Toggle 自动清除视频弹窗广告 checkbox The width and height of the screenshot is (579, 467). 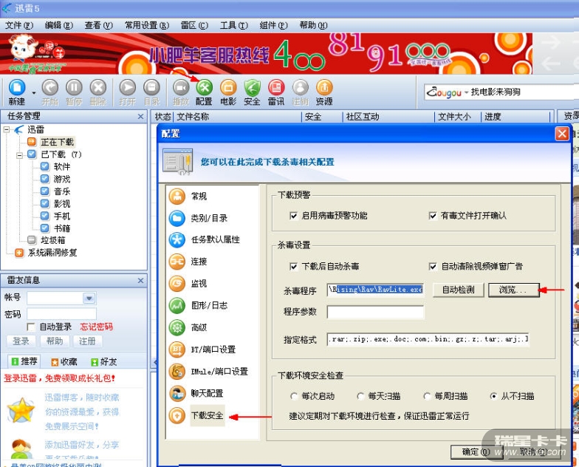coord(433,266)
